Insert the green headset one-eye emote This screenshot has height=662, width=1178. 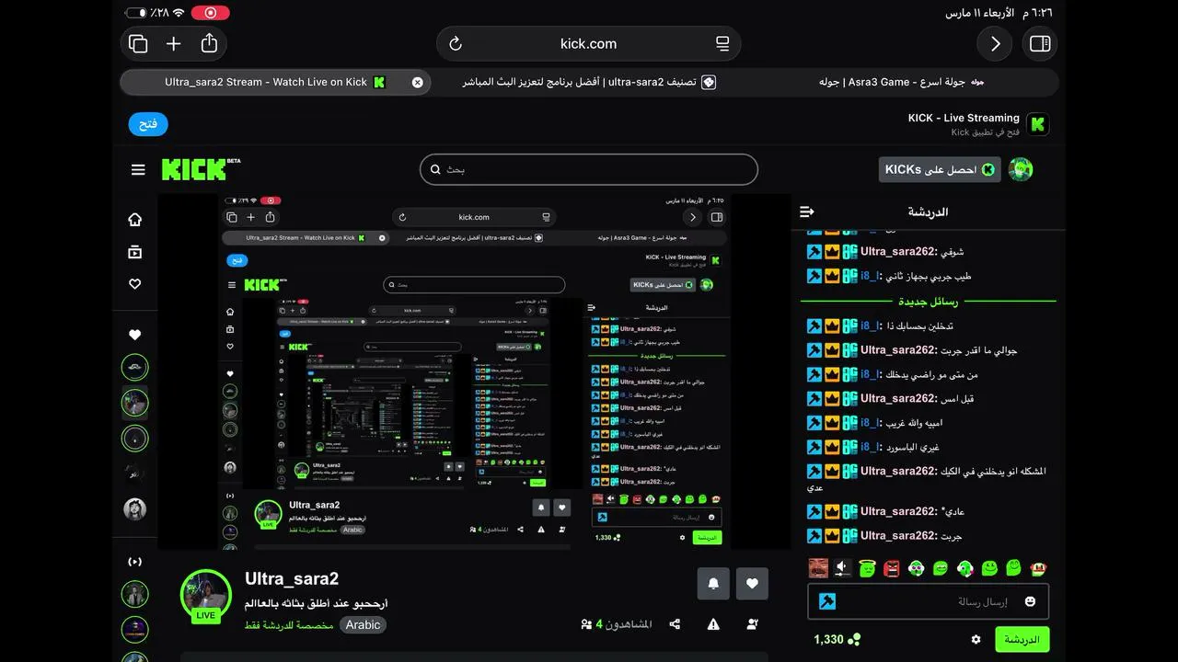965,568
